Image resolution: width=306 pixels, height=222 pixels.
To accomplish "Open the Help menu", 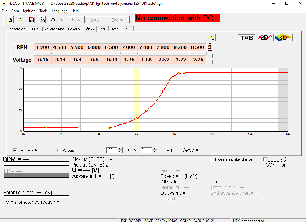I will (x=75, y=11).
